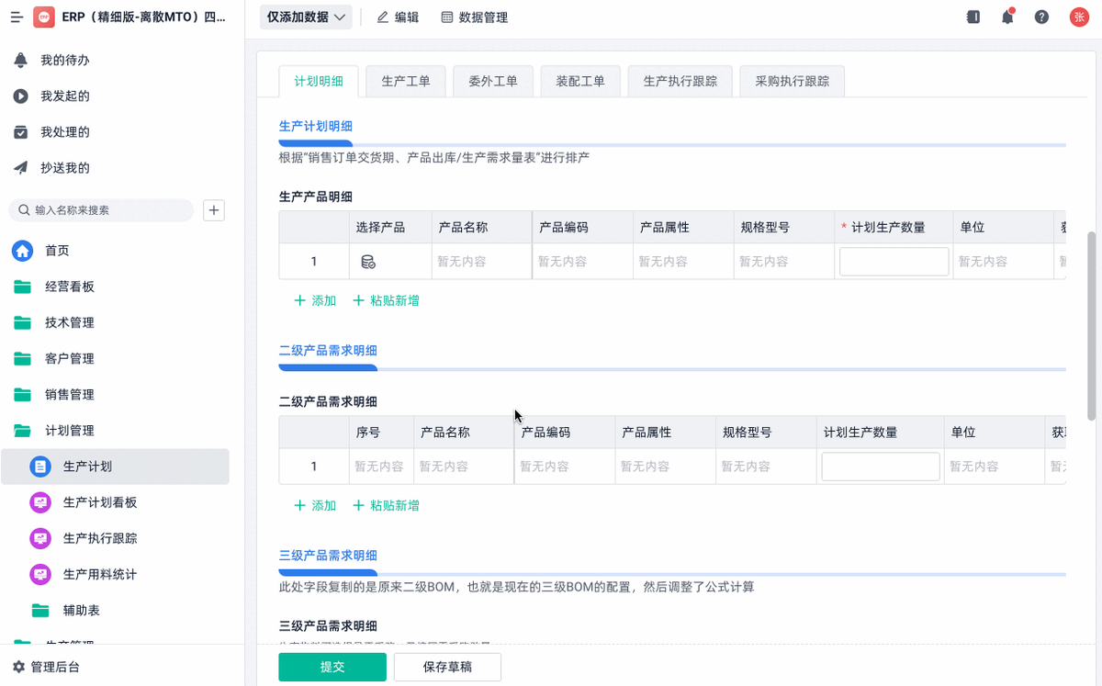Click the green 提交 button
This screenshot has height=686, width=1102.
click(x=332, y=667)
